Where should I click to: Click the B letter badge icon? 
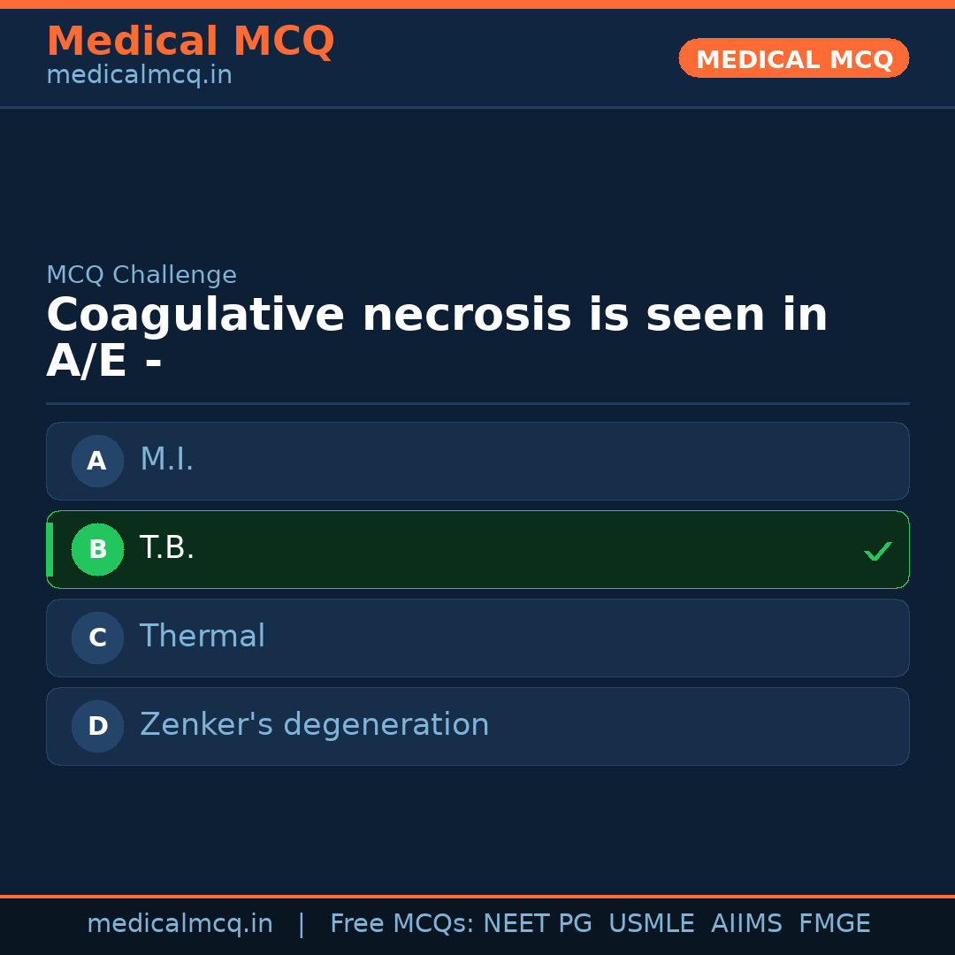pyautogui.click(x=97, y=549)
